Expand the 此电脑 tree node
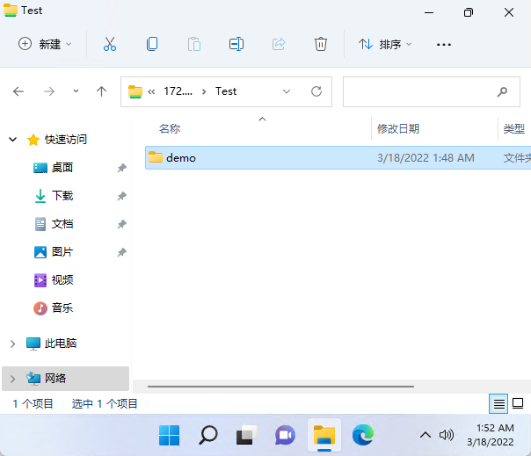The width and height of the screenshot is (531, 456). 13,344
